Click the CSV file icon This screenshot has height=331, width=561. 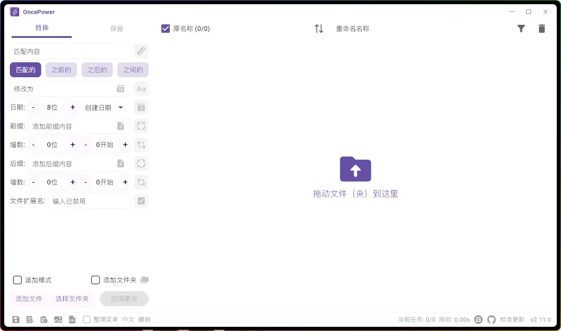tap(72, 320)
